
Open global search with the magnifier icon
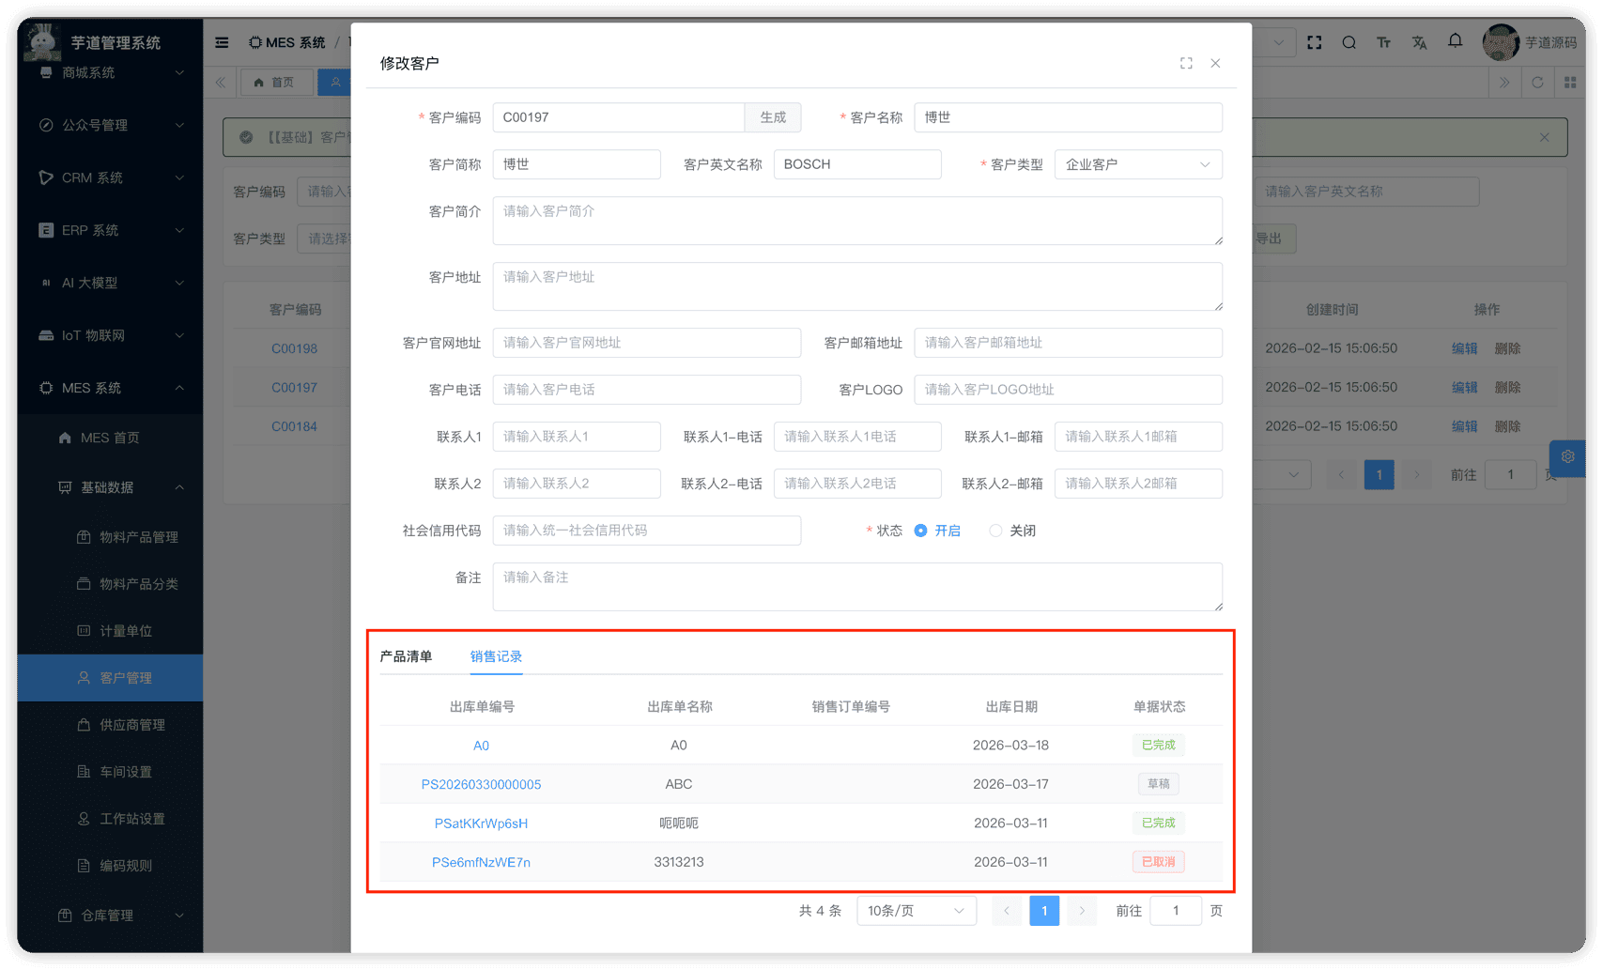pos(1349,42)
